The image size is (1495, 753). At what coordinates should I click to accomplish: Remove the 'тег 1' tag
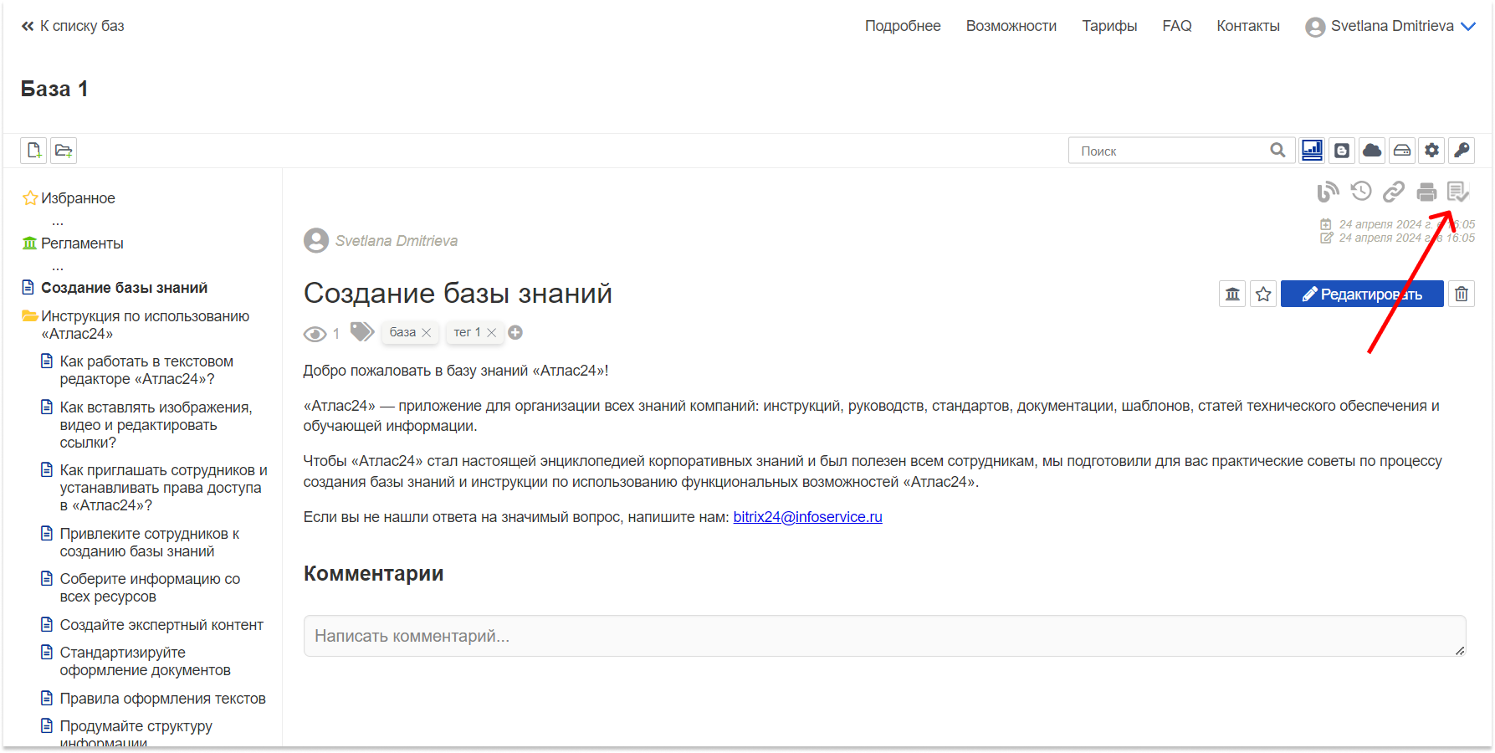(x=492, y=333)
